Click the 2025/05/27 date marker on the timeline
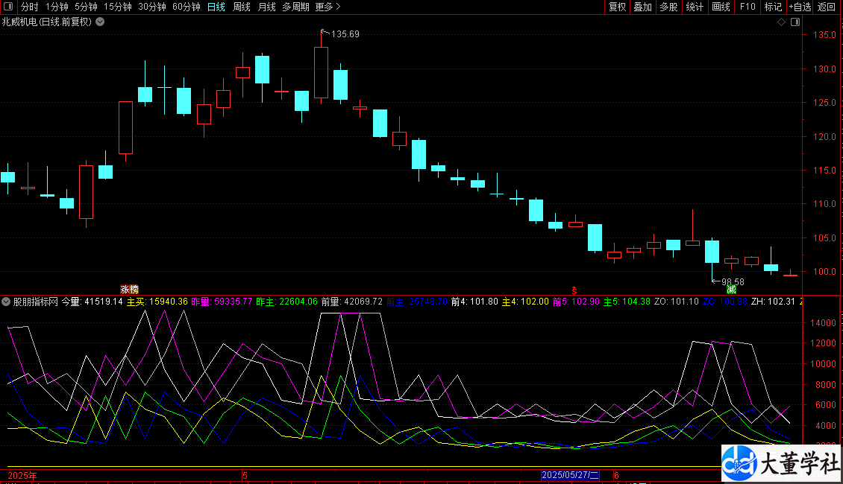The width and height of the screenshot is (843, 484). [x=570, y=474]
